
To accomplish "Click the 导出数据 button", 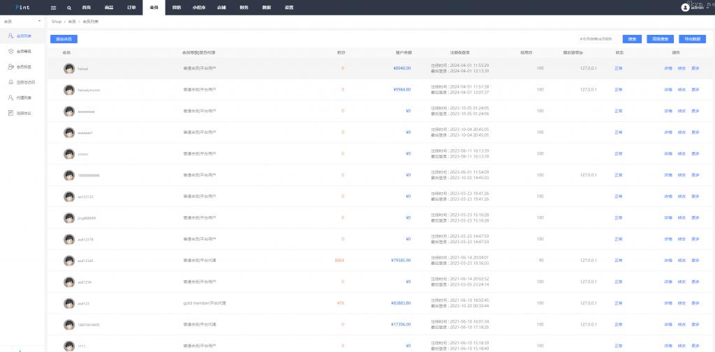I will (692, 39).
